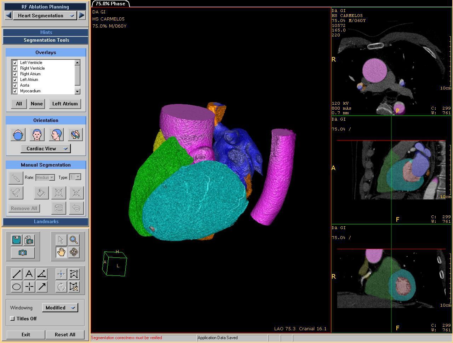Open the Cardiac View dropdown
Viewport: 453px width, 343px height.
point(45,149)
